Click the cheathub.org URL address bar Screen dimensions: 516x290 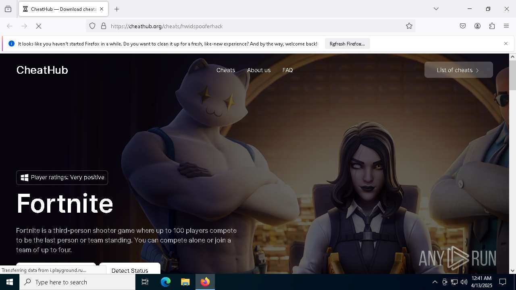(250, 26)
